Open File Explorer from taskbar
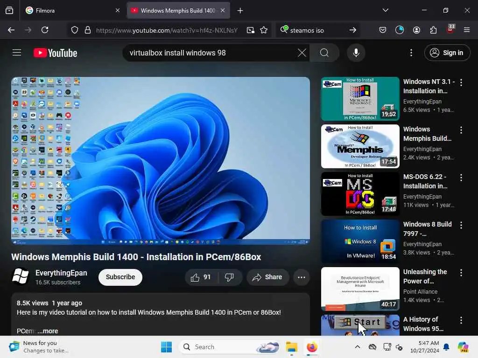 pyautogui.click(x=292, y=347)
